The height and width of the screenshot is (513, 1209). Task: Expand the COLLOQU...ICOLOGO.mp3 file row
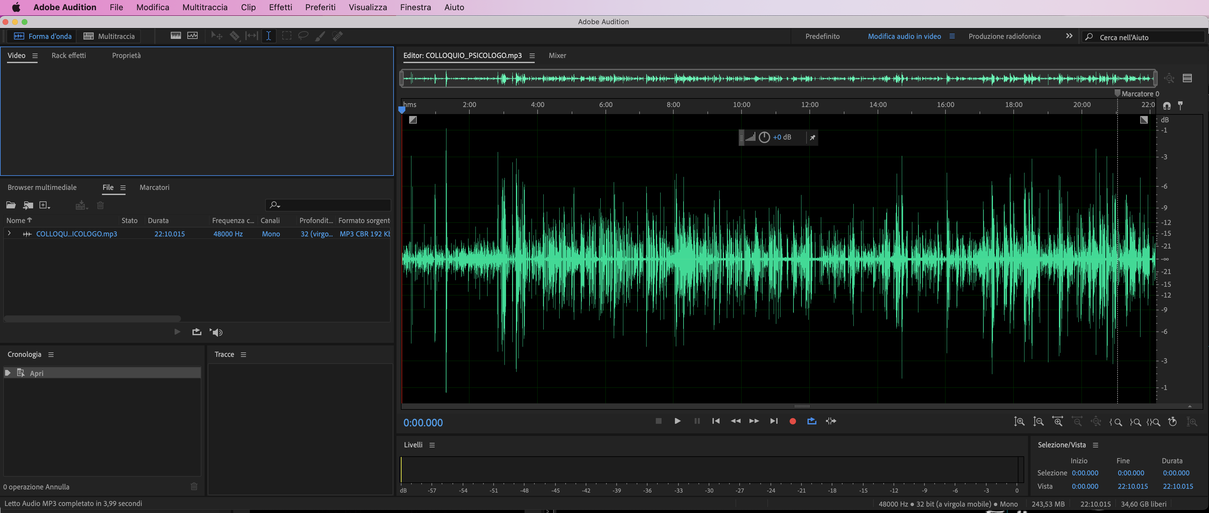coord(9,233)
